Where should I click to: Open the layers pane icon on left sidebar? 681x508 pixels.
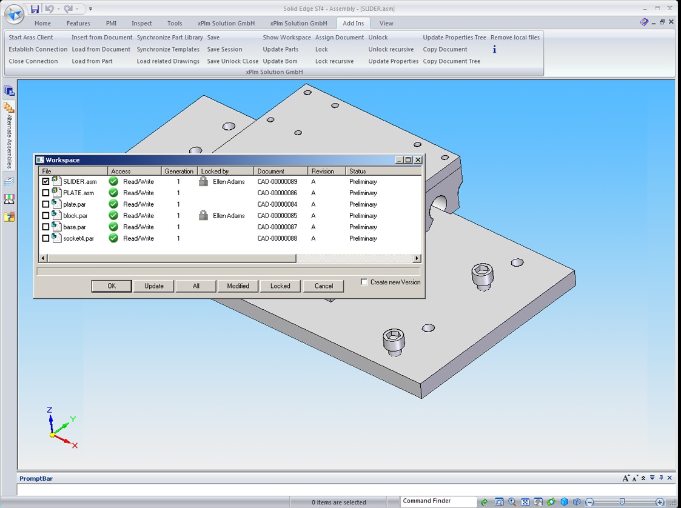click(x=8, y=181)
